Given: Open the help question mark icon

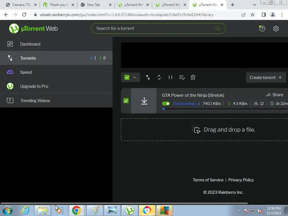Looking at the screenshot, I should (x=262, y=28).
